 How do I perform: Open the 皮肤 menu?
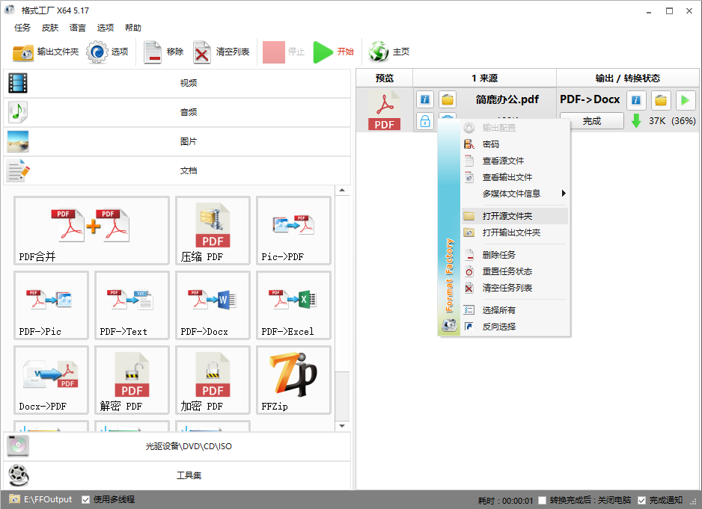pyautogui.click(x=50, y=28)
